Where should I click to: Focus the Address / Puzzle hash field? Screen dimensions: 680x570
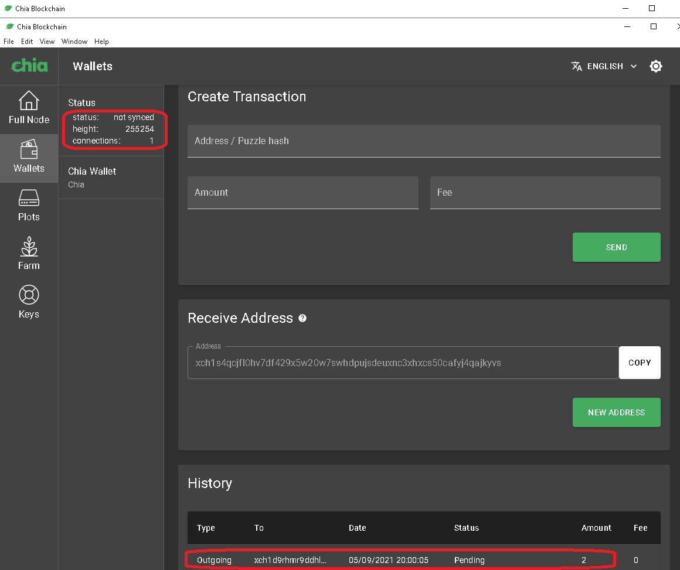424,141
